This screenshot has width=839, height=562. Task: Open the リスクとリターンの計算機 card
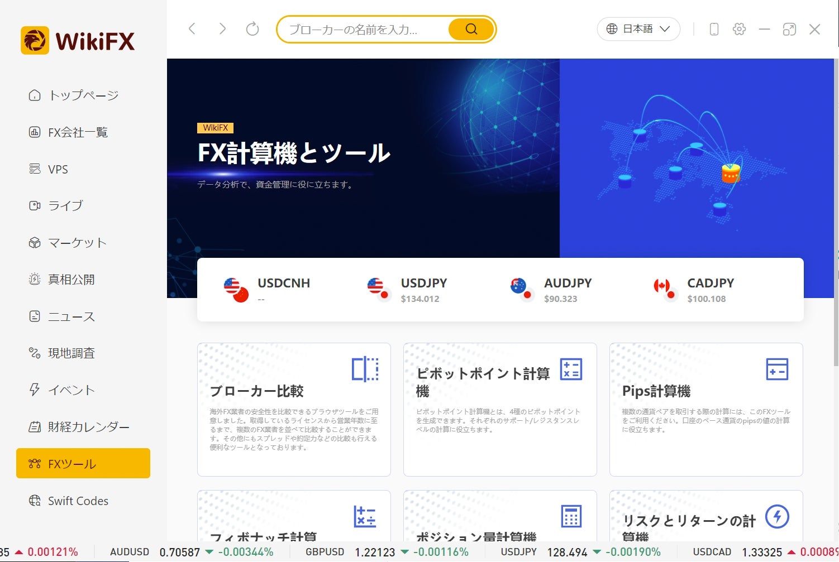pos(706,516)
